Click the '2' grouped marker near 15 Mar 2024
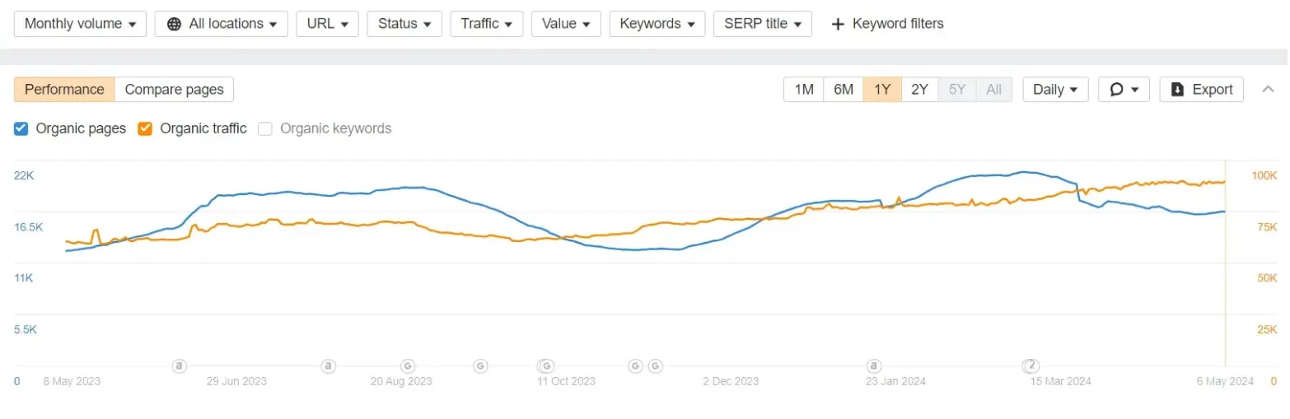The width and height of the screenshot is (1290, 419). 1030,365
